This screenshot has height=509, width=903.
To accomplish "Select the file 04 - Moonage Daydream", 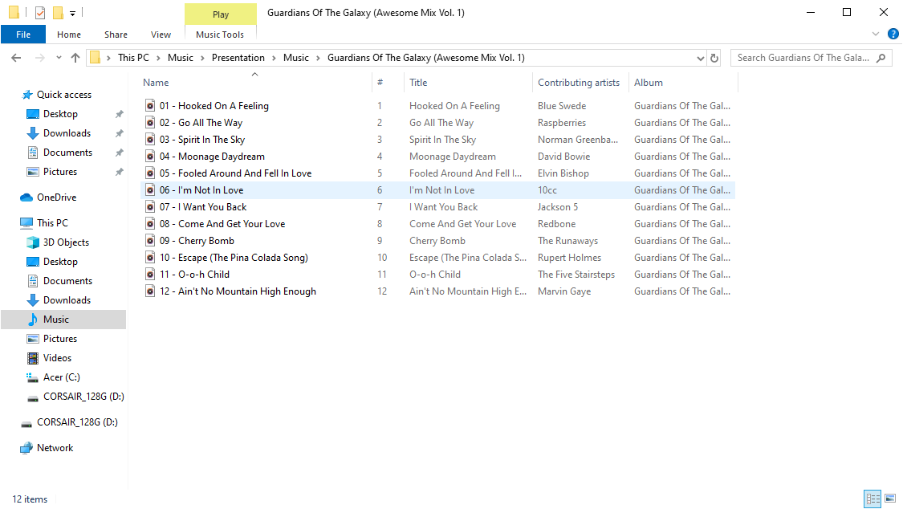I will [x=212, y=156].
